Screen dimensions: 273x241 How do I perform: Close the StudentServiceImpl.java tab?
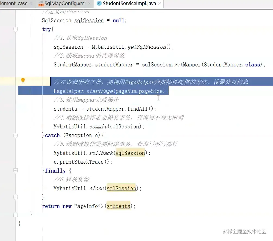coord(160,4)
